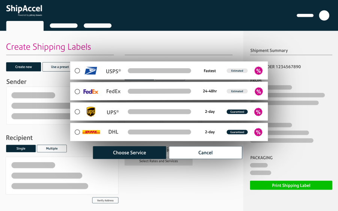This screenshot has width=338, height=211.
Task: Click the Verify Address button
Action: (x=105, y=200)
